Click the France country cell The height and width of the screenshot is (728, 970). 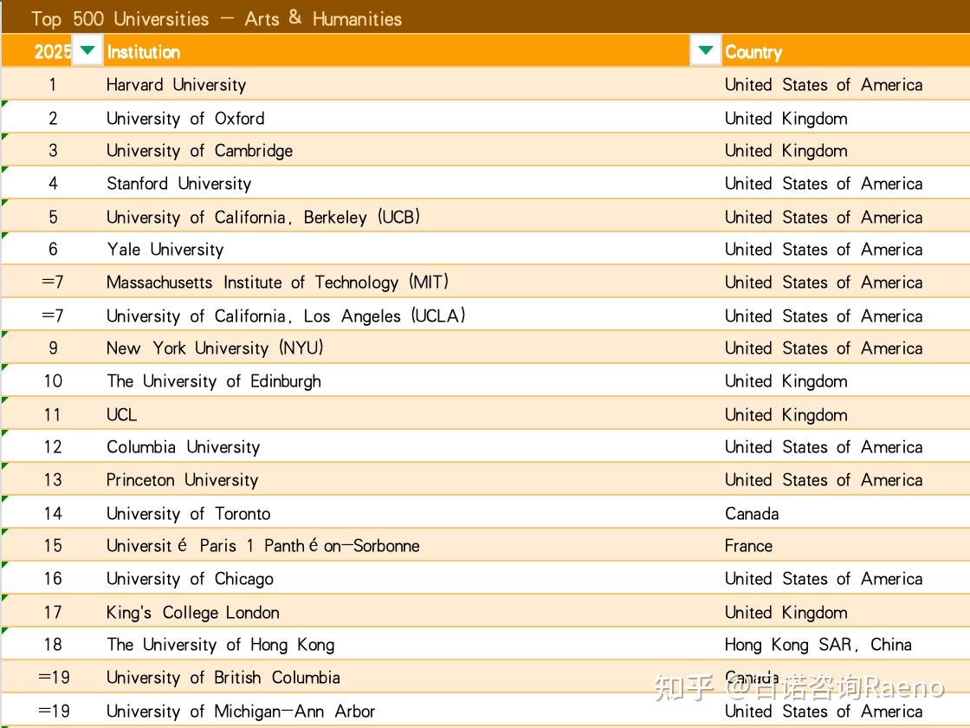click(748, 546)
